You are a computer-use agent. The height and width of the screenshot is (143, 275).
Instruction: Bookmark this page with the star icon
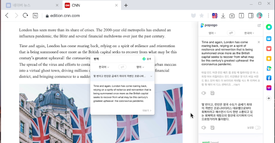(202, 16)
